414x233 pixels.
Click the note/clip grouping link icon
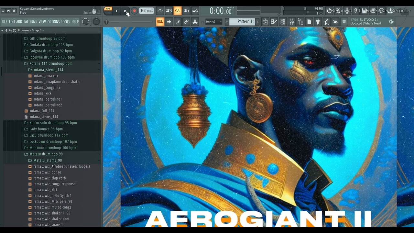click(x=186, y=22)
